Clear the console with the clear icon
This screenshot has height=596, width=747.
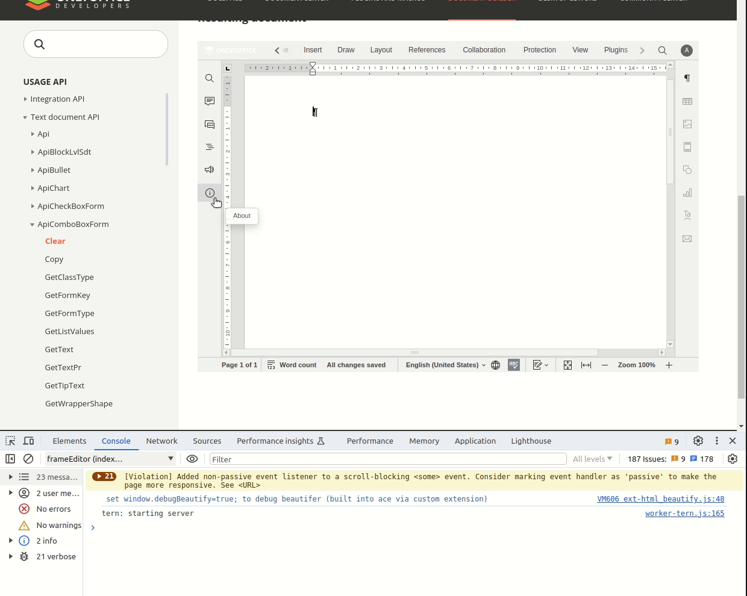(28, 459)
